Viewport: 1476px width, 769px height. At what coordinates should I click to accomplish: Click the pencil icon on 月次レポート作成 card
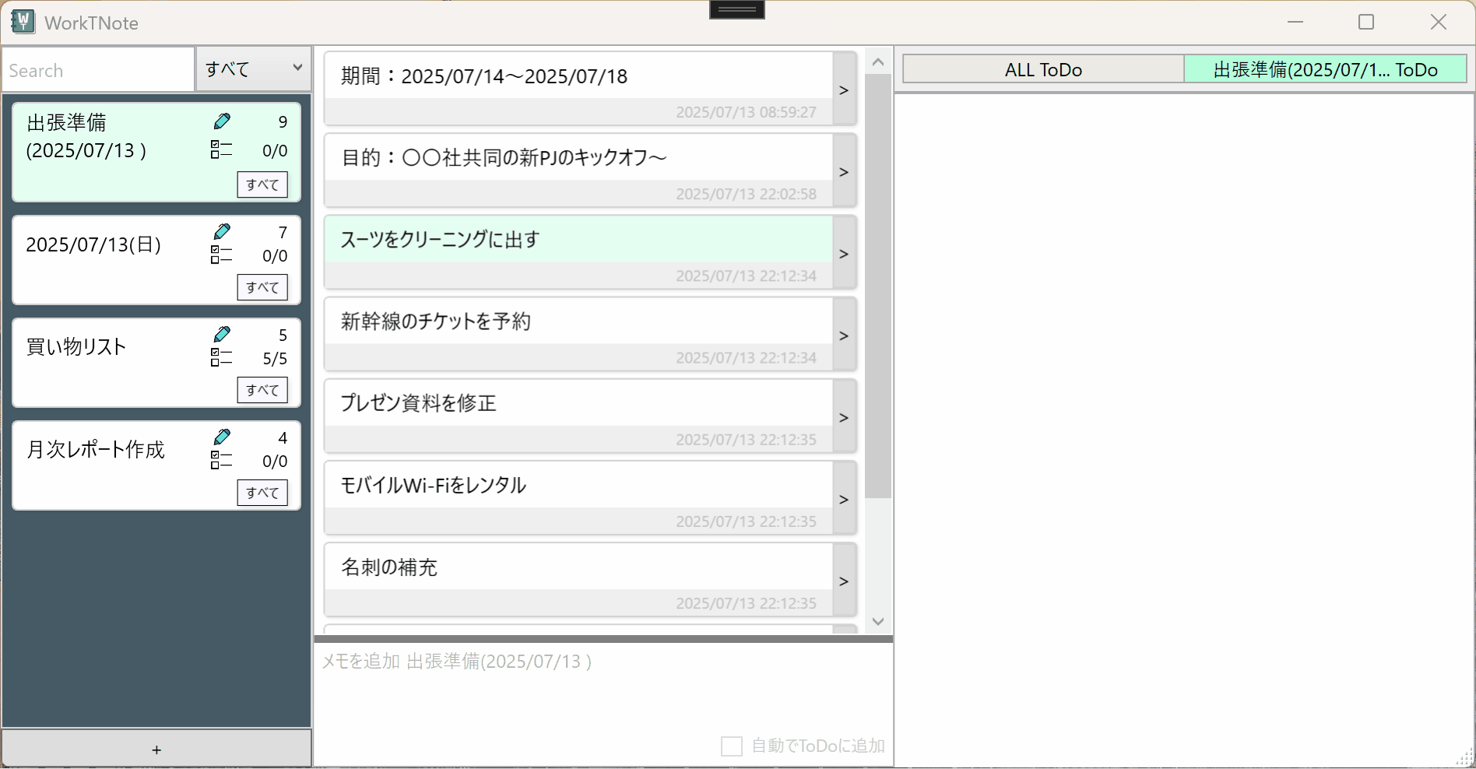(222, 437)
